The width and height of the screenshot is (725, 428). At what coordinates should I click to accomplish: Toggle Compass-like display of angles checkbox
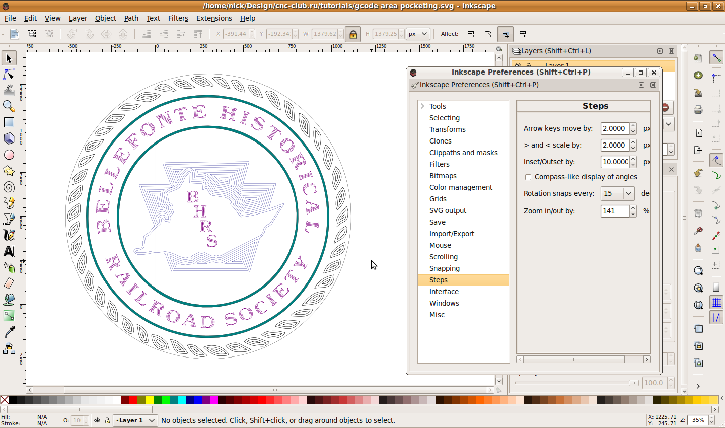tap(528, 177)
